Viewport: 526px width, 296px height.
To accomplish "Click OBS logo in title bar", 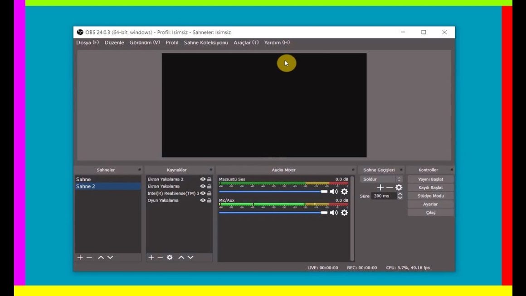I will tap(80, 32).
